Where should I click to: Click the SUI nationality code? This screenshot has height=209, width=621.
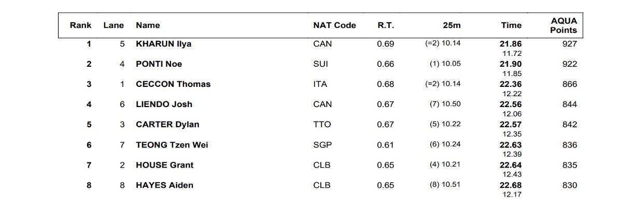coord(321,64)
